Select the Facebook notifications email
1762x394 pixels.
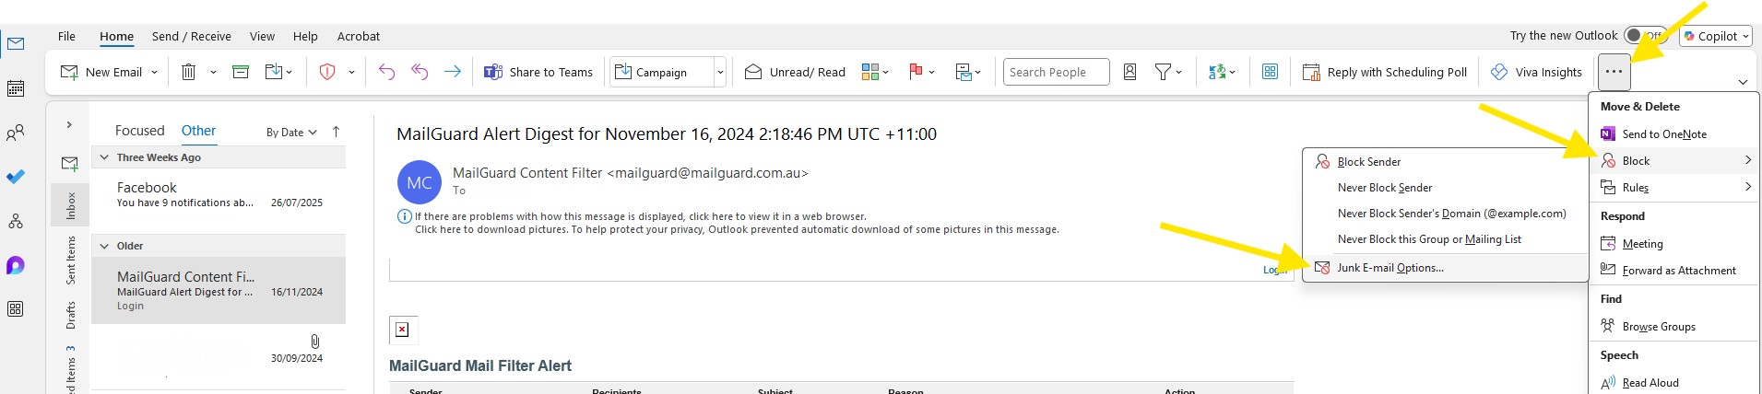click(219, 194)
